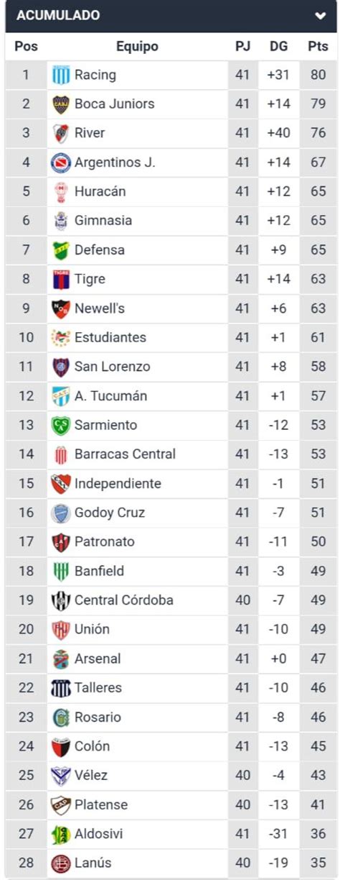Click the River crest icon
Screen dimensions: 340x880
(61, 133)
